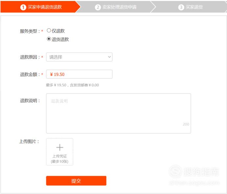Focus the 退款金额 input field

pos(79,74)
